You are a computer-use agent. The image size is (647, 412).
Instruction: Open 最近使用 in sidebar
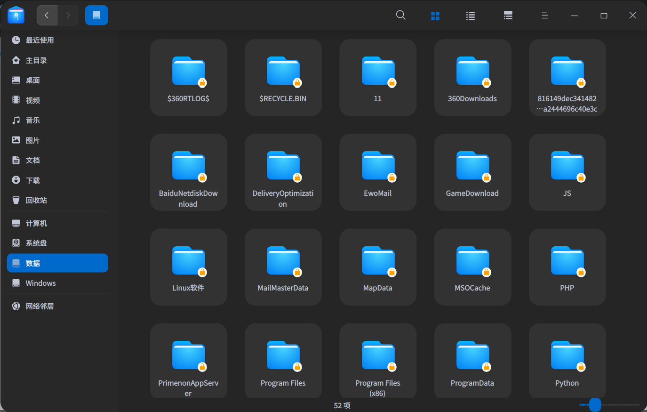pos(57,40)
